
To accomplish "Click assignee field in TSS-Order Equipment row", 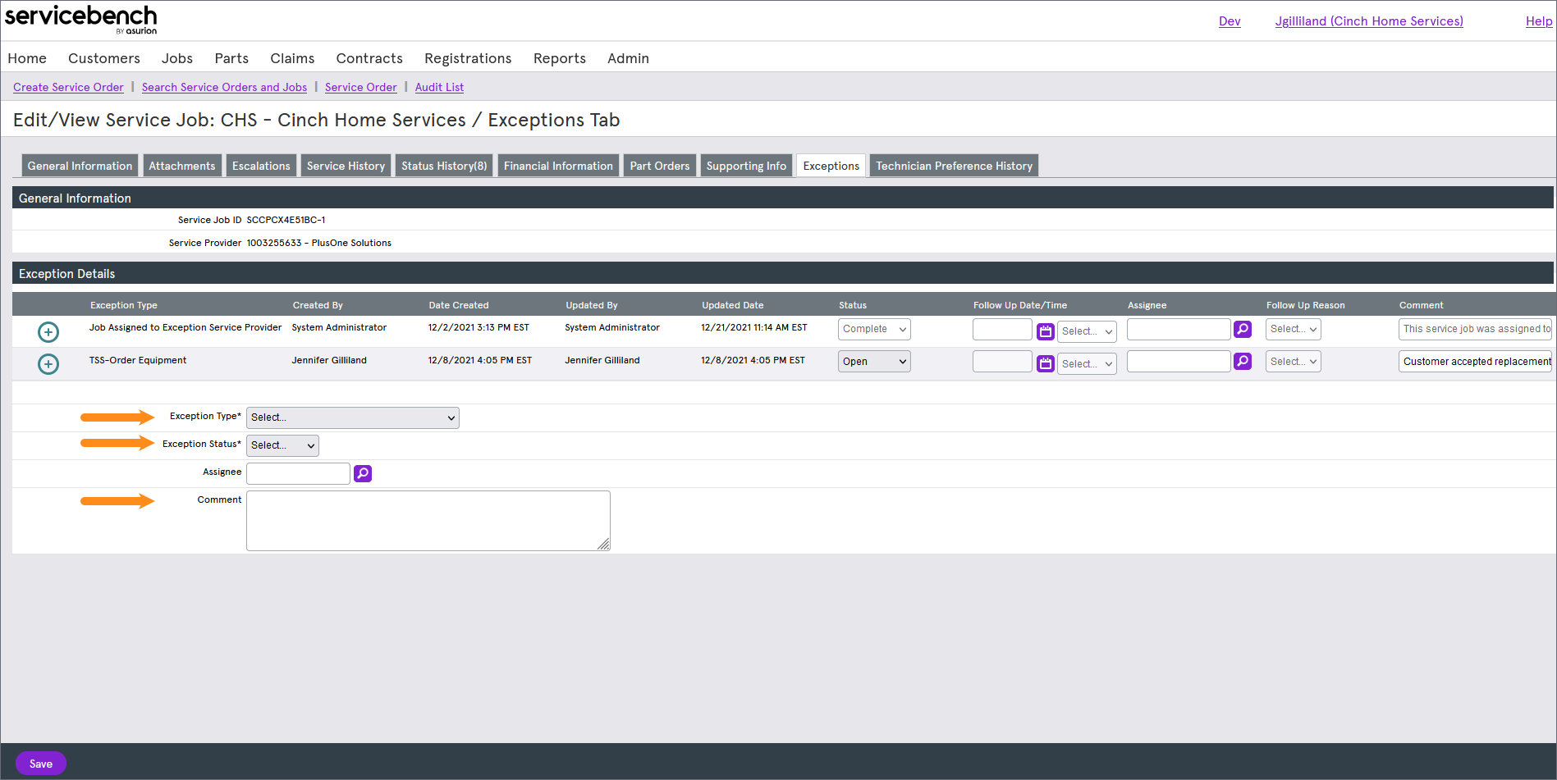I will point(1179,362).
